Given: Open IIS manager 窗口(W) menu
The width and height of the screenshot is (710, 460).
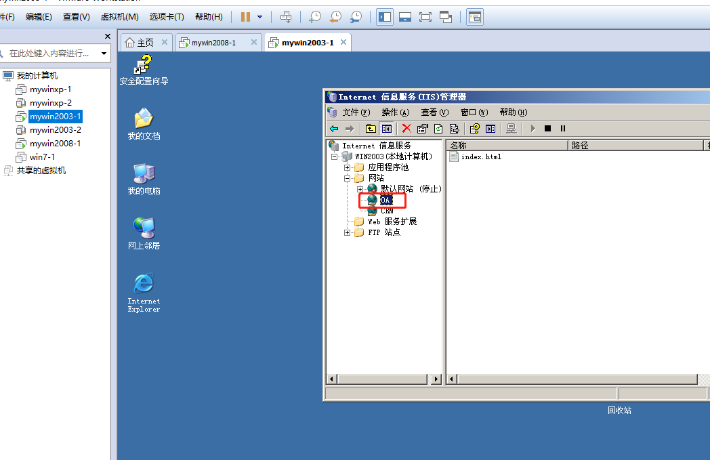Looking at the screenshot, I should [x=474, y=112].
